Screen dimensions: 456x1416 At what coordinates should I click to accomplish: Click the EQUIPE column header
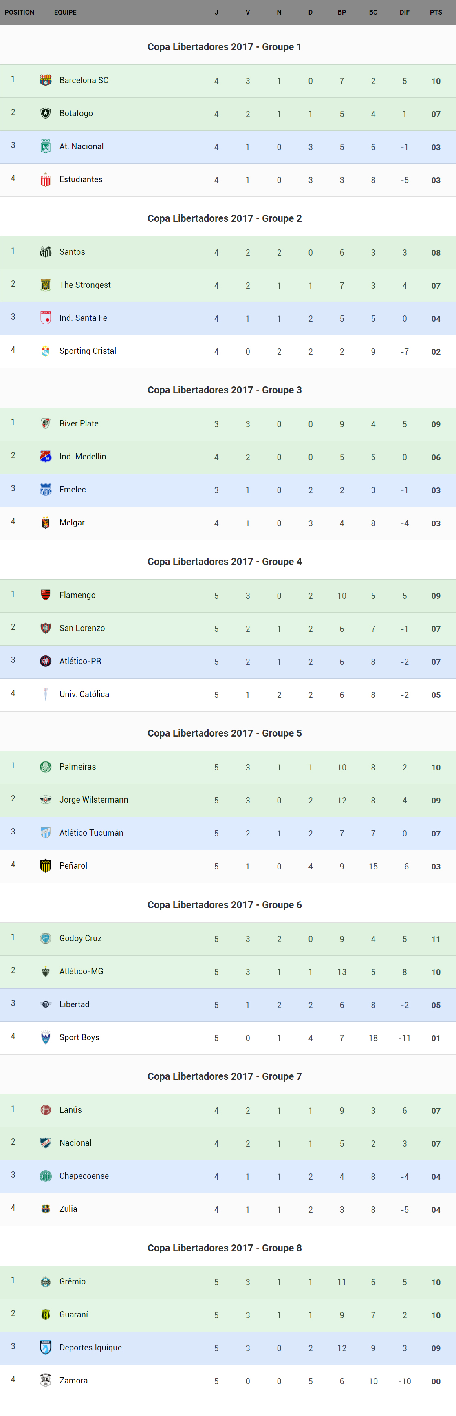(65, 12)
